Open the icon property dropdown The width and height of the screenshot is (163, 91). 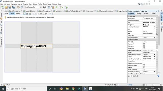155,29
